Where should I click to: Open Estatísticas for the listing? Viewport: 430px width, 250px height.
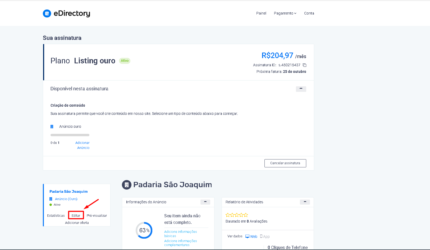click(56, 216)
